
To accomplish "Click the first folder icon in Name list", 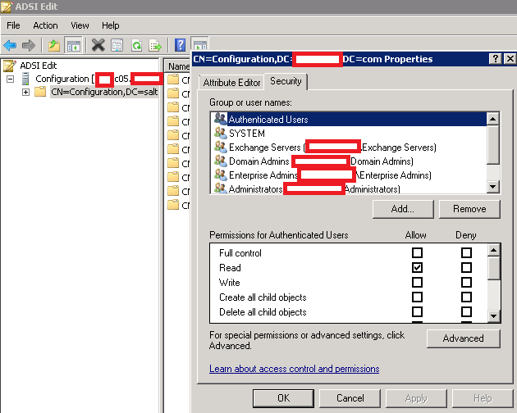I will pos(173,79).
